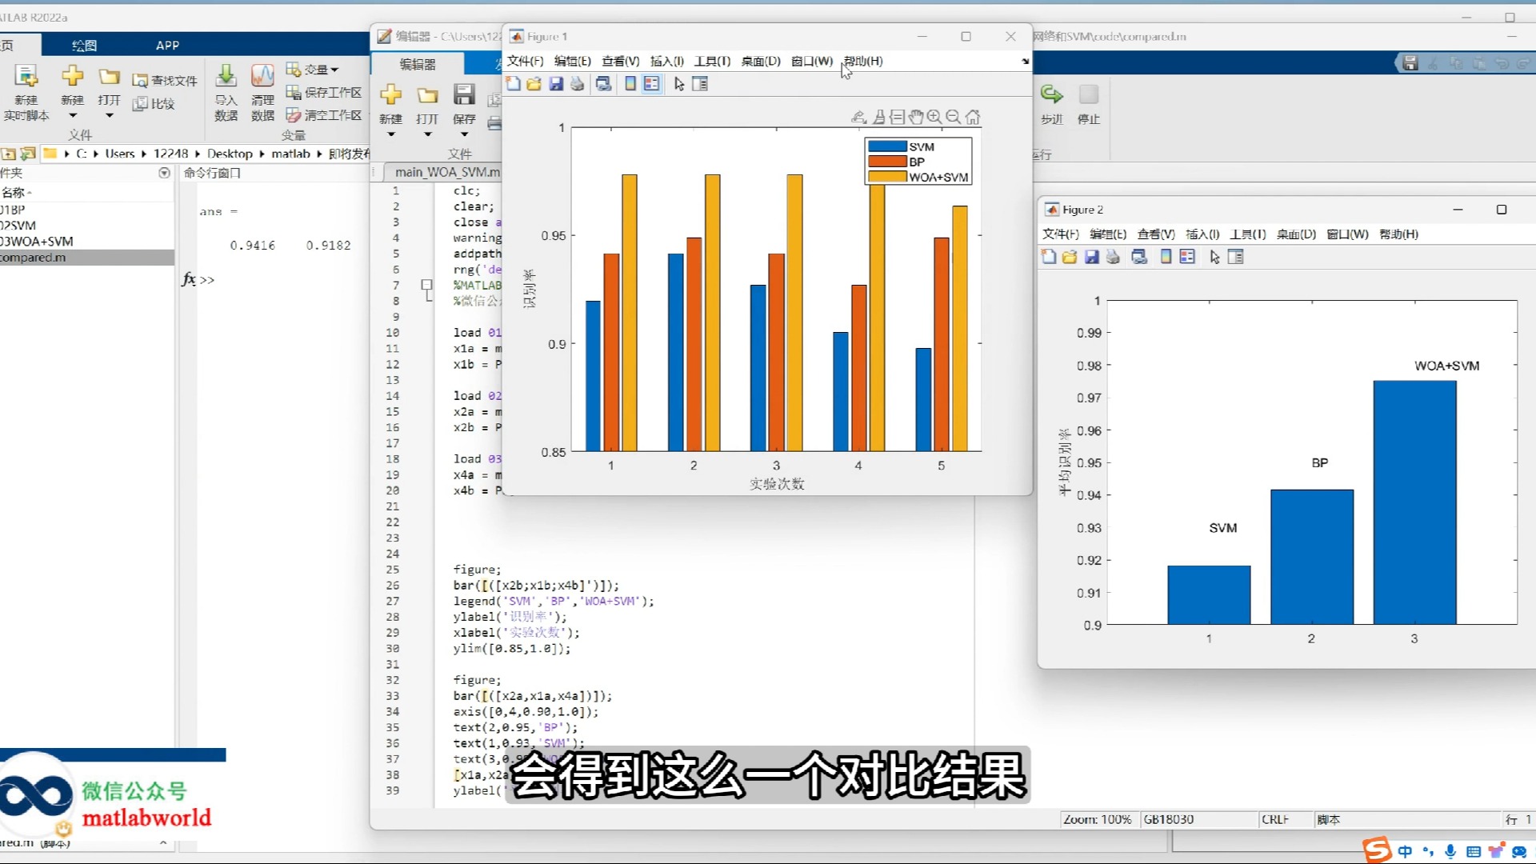Expand editor 打开 dropdown arrow

point(428,134)
